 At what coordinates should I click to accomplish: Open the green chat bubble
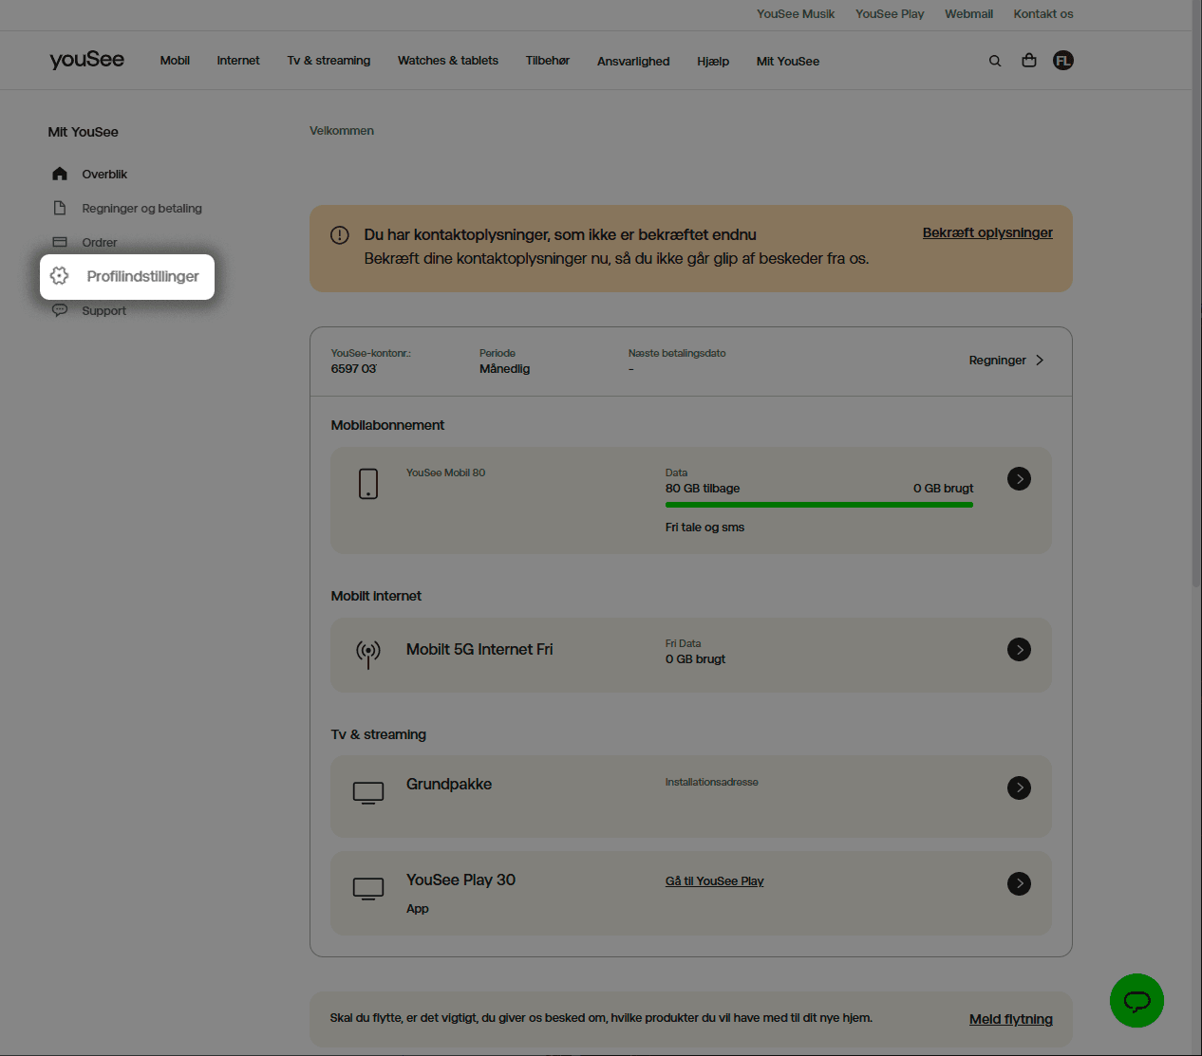[1136, 1001]
